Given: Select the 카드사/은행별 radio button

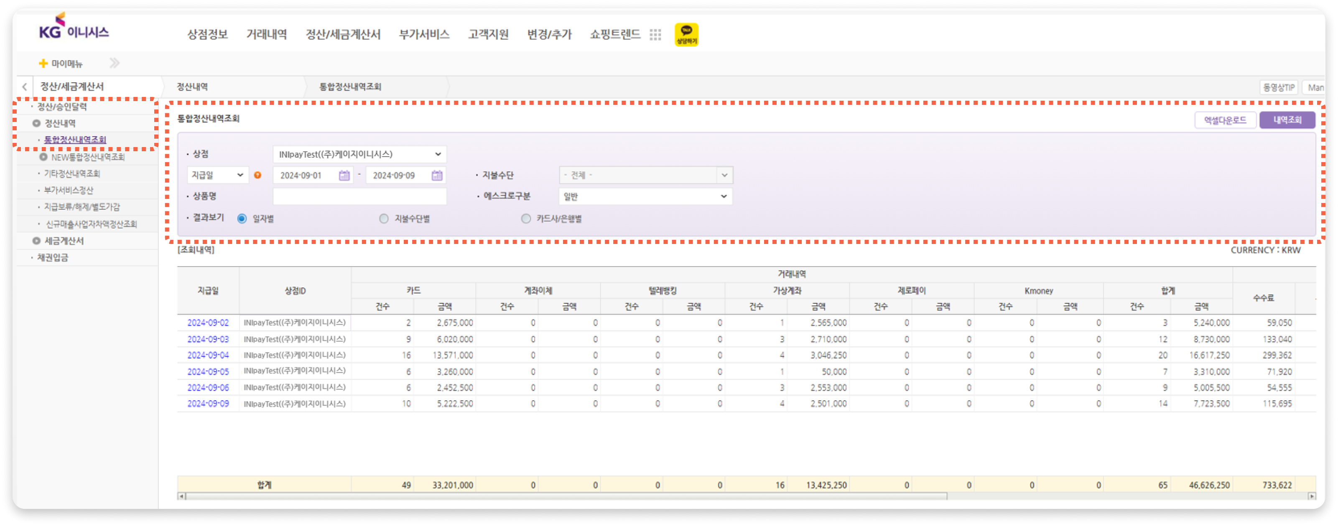Looking at the screenshot, I should pyautogui.click(x=526, y=219).
